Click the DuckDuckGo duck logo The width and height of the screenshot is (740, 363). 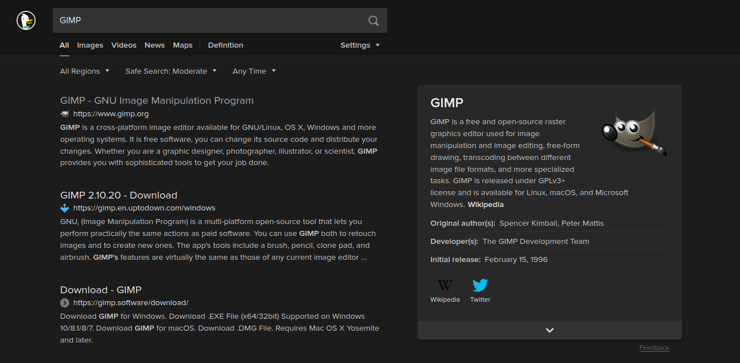[26, 20]
